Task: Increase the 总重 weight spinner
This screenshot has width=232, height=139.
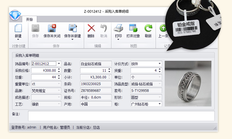Action: pyautogui.click(x=59, y=76)
